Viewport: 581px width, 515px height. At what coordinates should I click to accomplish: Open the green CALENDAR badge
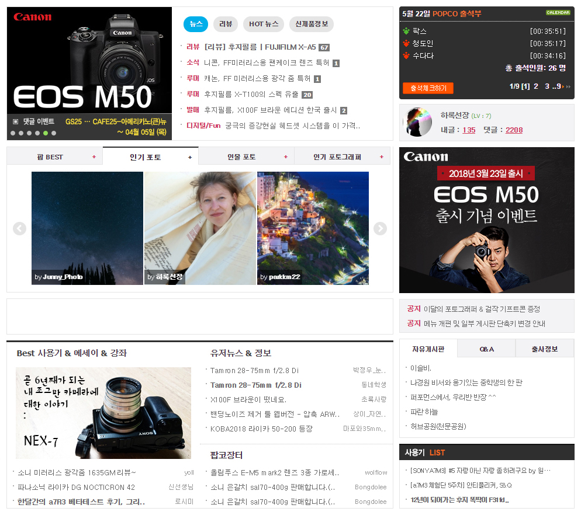click(558, 13)
